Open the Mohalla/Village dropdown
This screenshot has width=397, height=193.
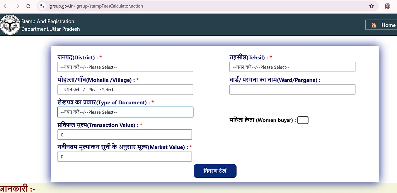(125, 89)
